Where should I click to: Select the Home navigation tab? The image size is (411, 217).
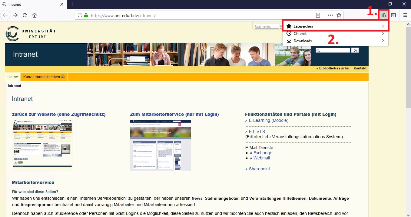tap(13, 77)
